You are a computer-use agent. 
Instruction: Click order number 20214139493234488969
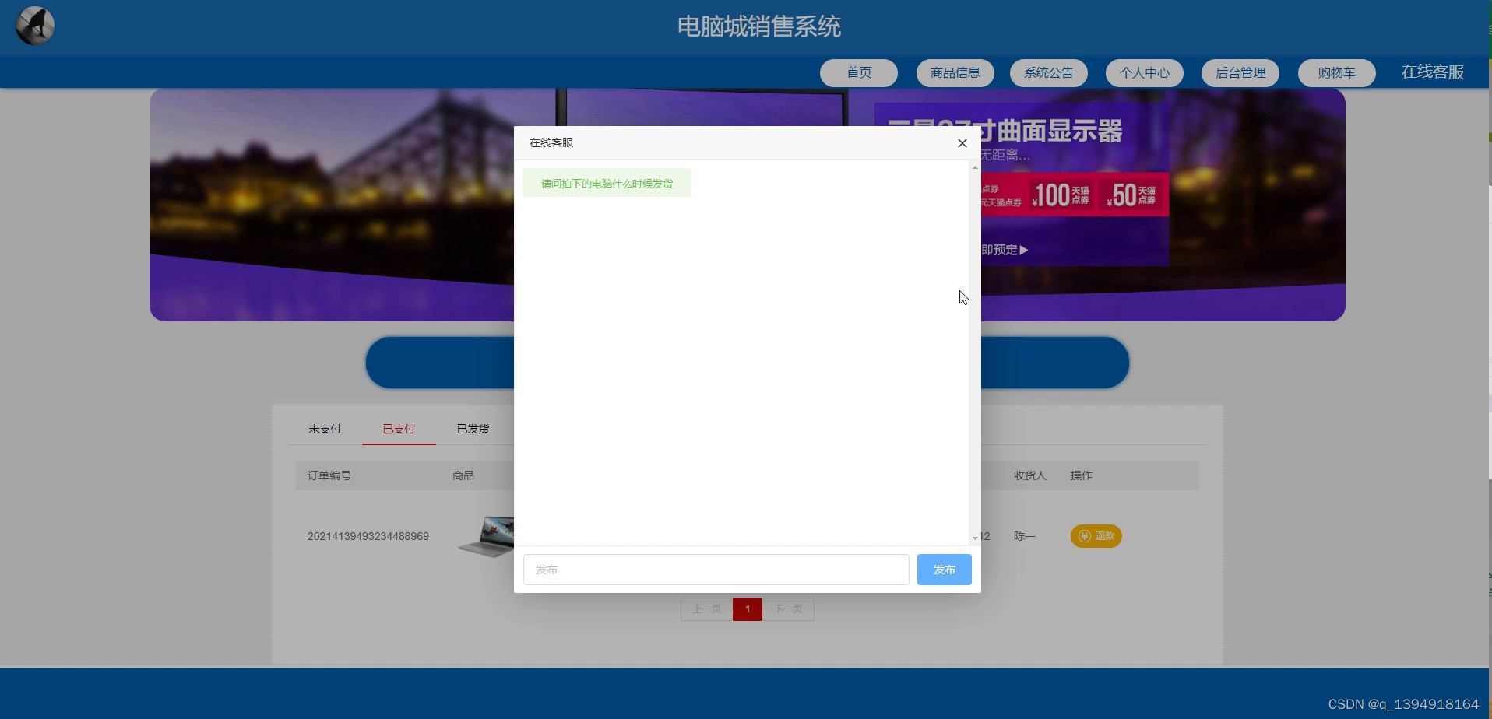(x=368, y=536)
